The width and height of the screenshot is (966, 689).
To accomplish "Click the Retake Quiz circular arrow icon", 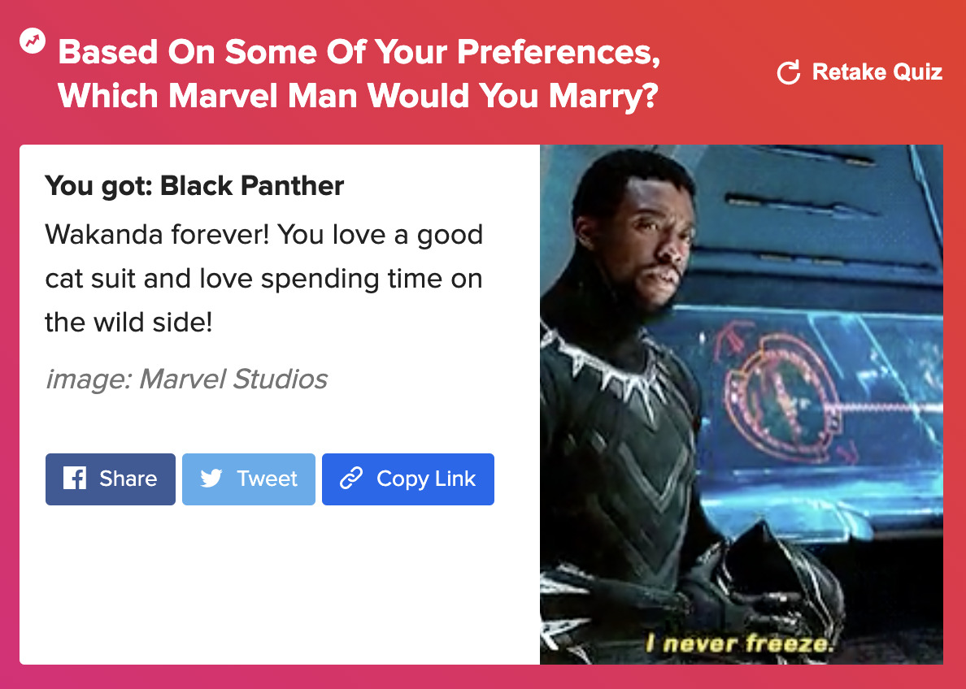I will pyautogui.click(x=789, y=72).
